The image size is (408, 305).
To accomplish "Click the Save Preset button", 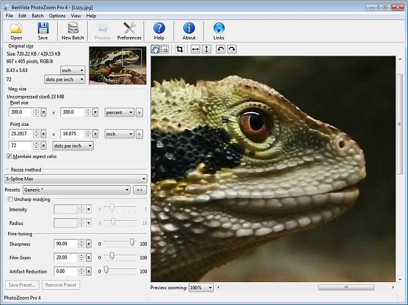I will tap(22, 285).
